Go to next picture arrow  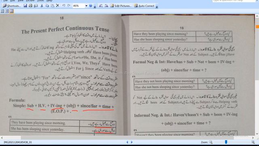coord(132,142)
